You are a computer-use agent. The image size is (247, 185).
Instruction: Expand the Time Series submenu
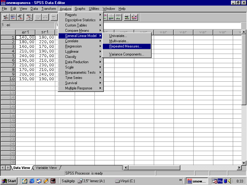(x=81, y=78)
